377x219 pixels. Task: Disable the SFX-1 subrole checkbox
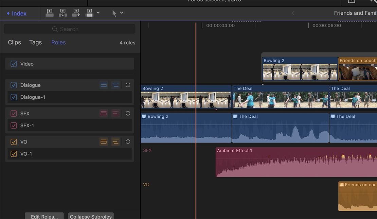14,125
